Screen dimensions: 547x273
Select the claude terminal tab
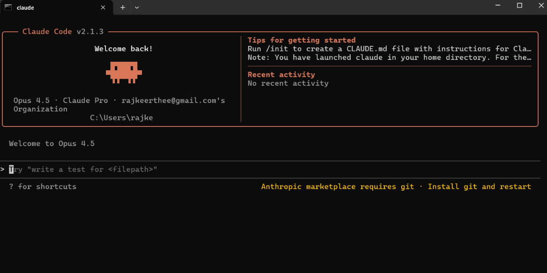[x=57, y=7]
